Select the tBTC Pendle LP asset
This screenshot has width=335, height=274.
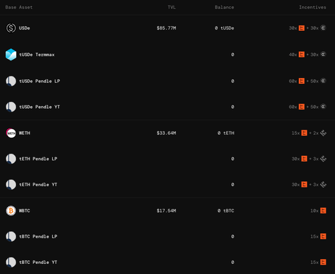pos(167,236)
